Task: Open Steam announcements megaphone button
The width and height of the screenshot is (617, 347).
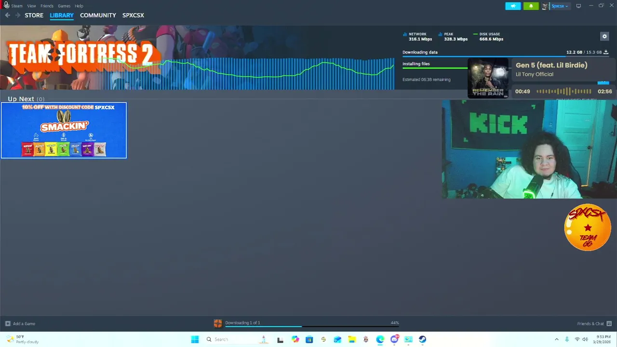Action: pos(513,6)
